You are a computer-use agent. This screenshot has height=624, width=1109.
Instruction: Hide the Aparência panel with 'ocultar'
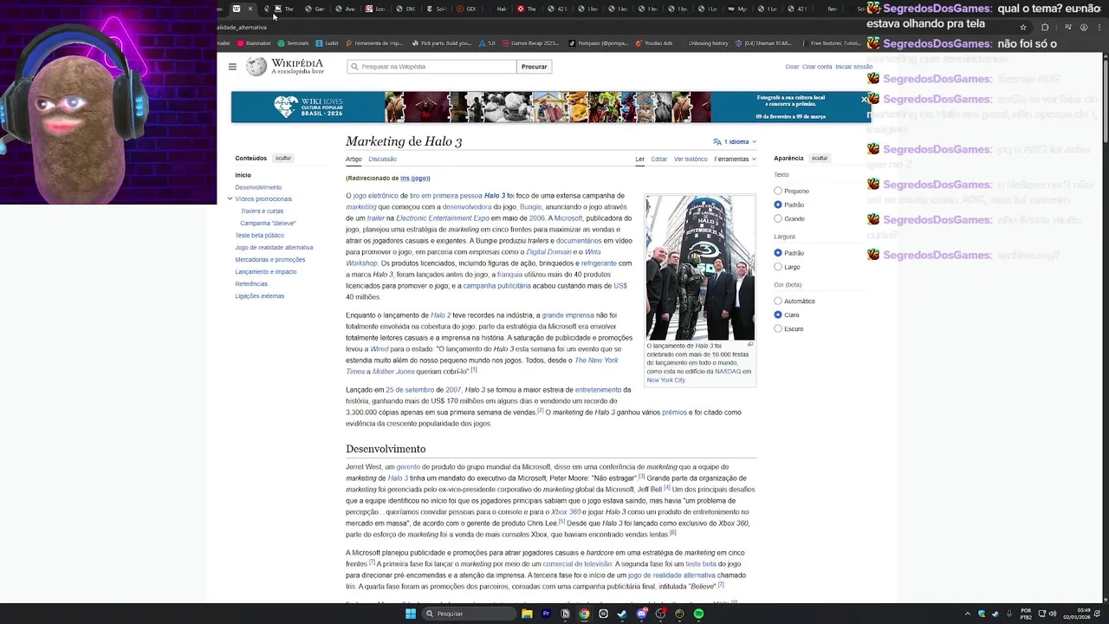pos(820,159)
